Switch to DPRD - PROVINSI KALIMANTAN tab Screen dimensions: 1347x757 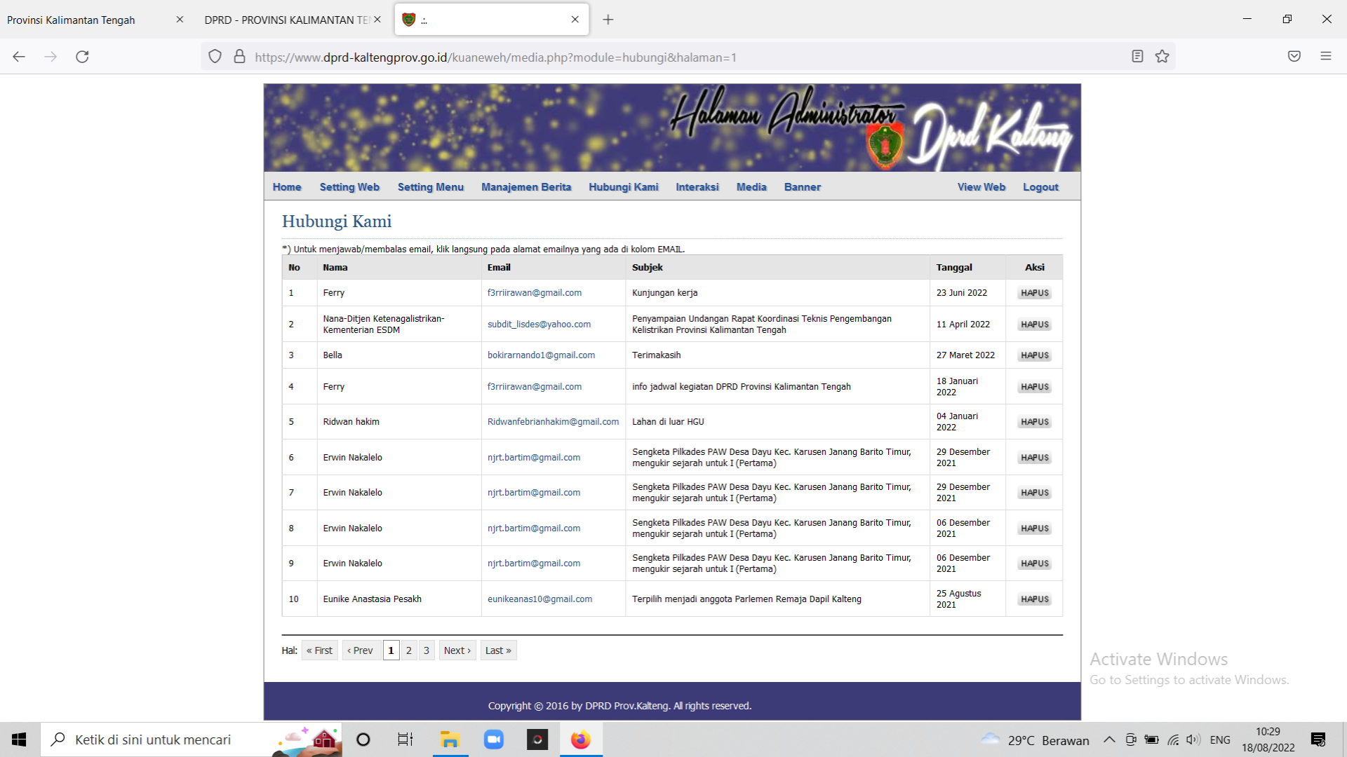[287, 20]
